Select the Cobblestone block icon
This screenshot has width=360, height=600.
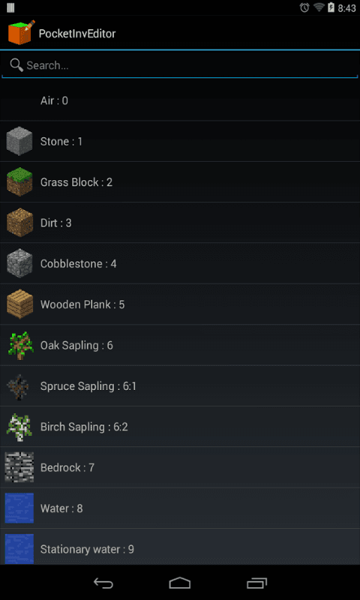pyautogui.click(x=19, y=263)
